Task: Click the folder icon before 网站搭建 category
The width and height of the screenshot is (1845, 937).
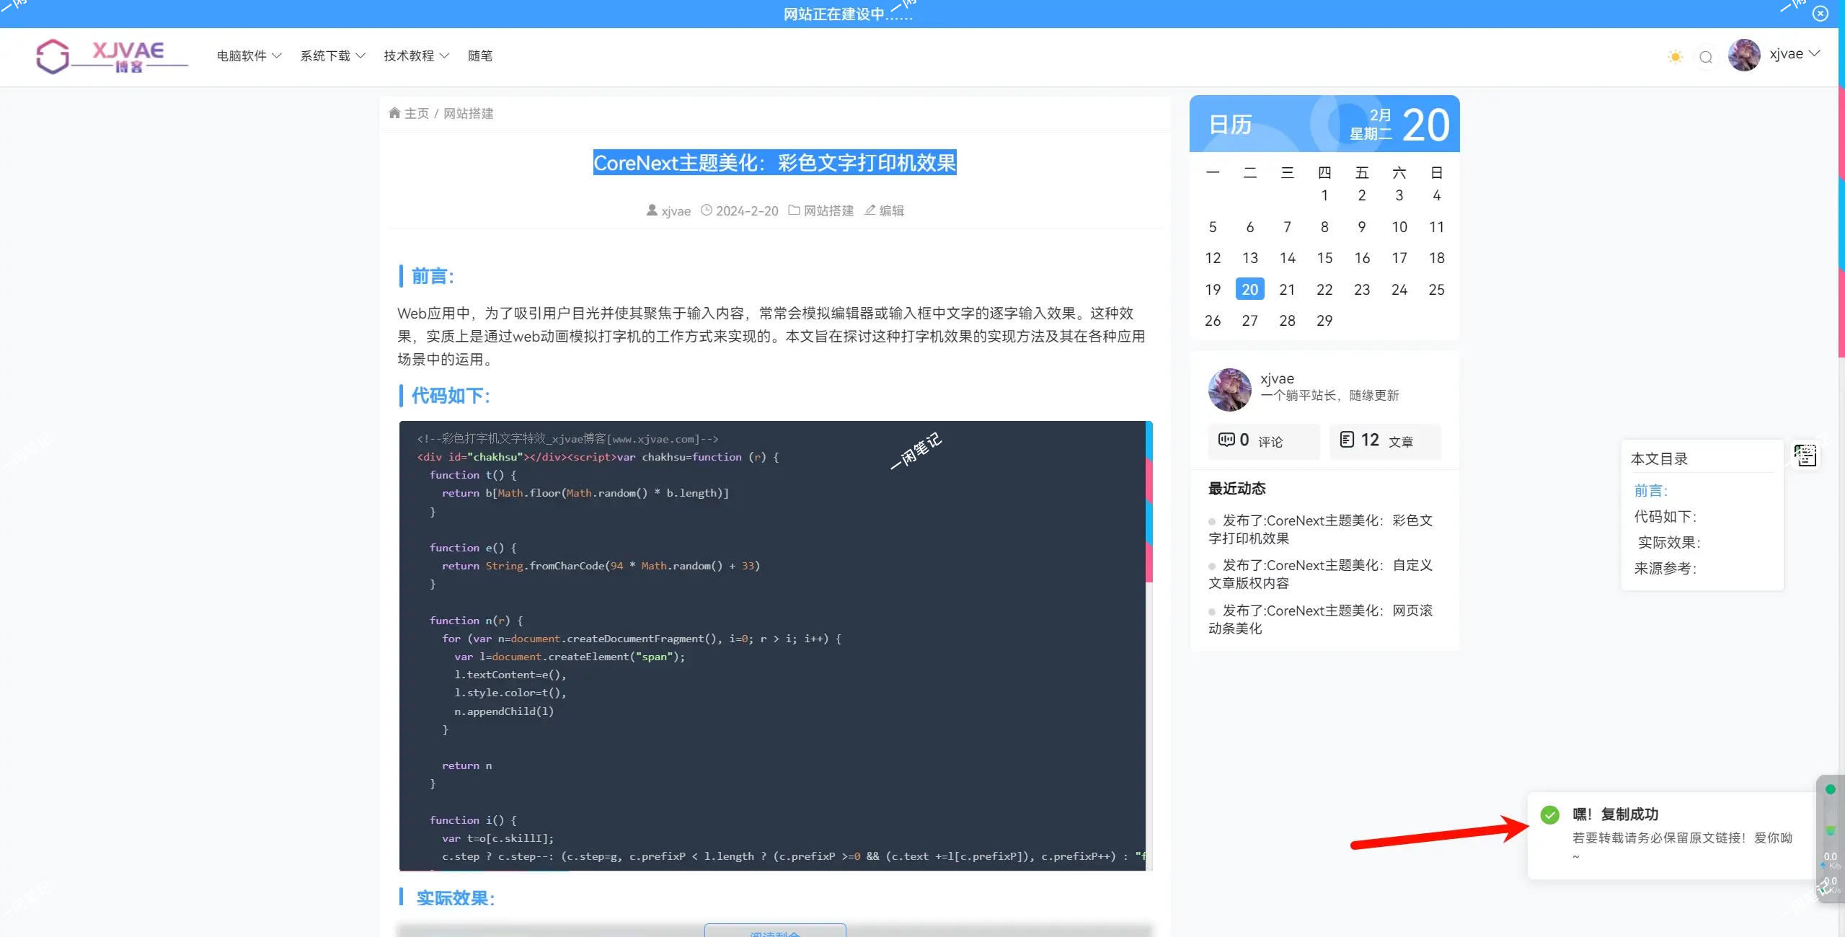Action: click(x=792, y=210)
